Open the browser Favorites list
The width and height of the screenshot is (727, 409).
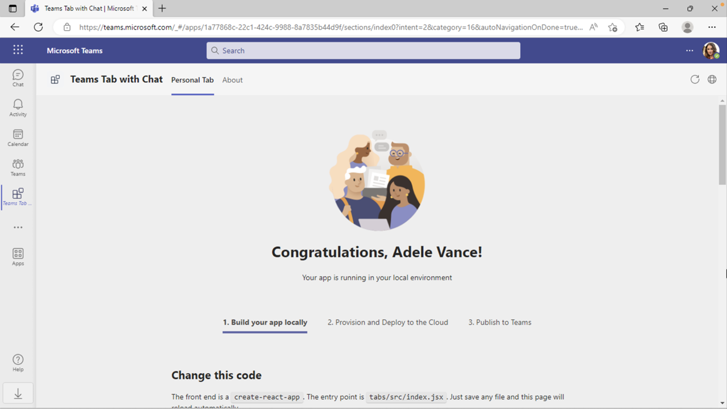[640, 27]
